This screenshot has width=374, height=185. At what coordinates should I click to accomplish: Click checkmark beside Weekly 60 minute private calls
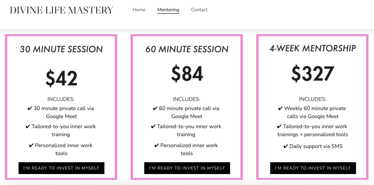point(280,109)
